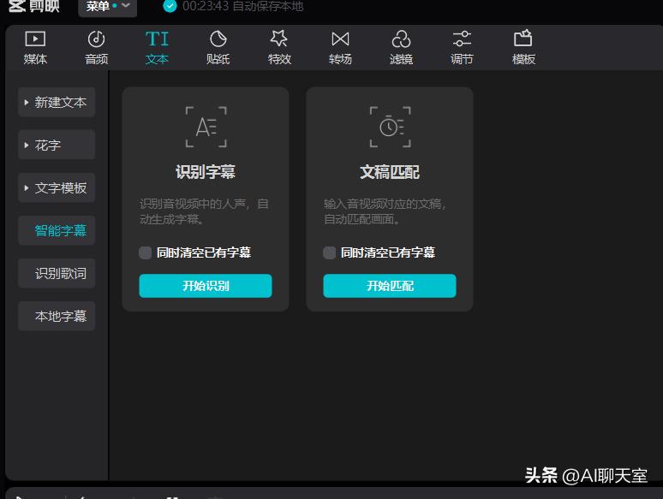Switch to 识别歌词 sidebar tab
The width and height of the screenshot is (663, 499).
click(x=57, y=273)
